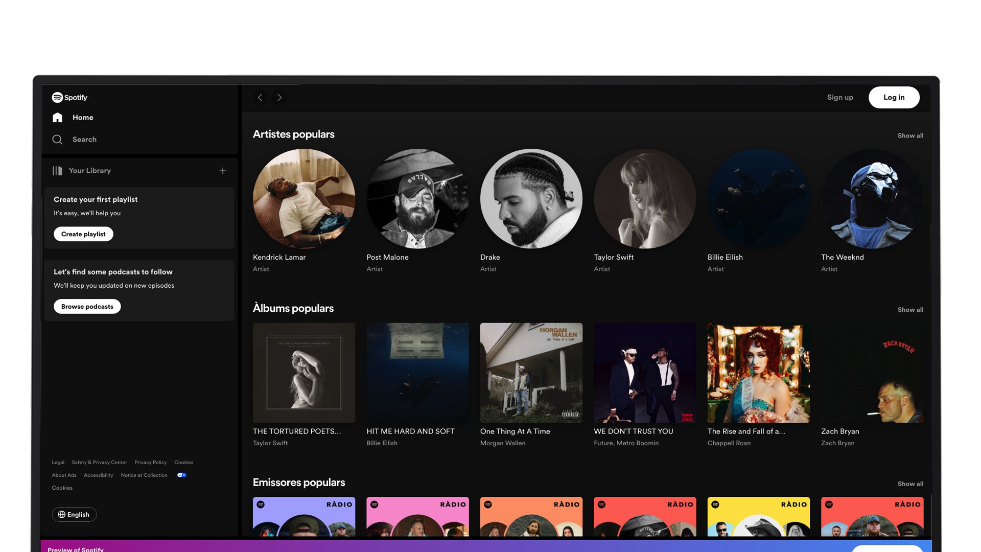Open the yellow Ràdio station card
The height and width of the screenshot is (552, 981).
(759, 517)
